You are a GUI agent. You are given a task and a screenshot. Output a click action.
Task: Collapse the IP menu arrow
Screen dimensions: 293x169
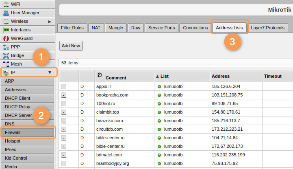click(50, 72)
